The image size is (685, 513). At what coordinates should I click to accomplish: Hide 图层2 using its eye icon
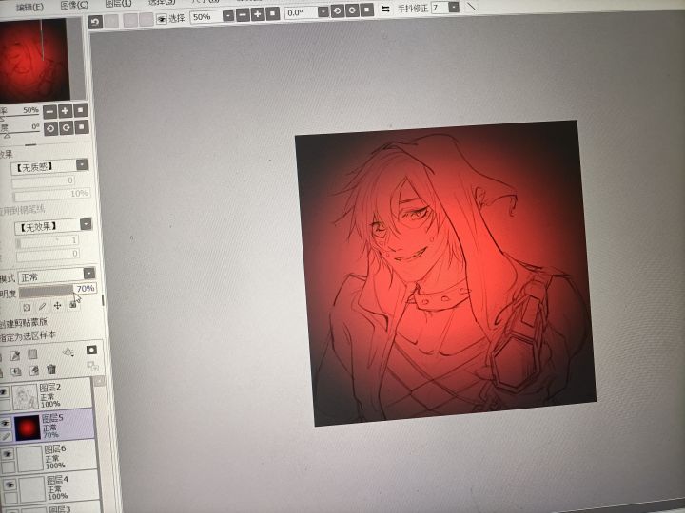[4, 391]
